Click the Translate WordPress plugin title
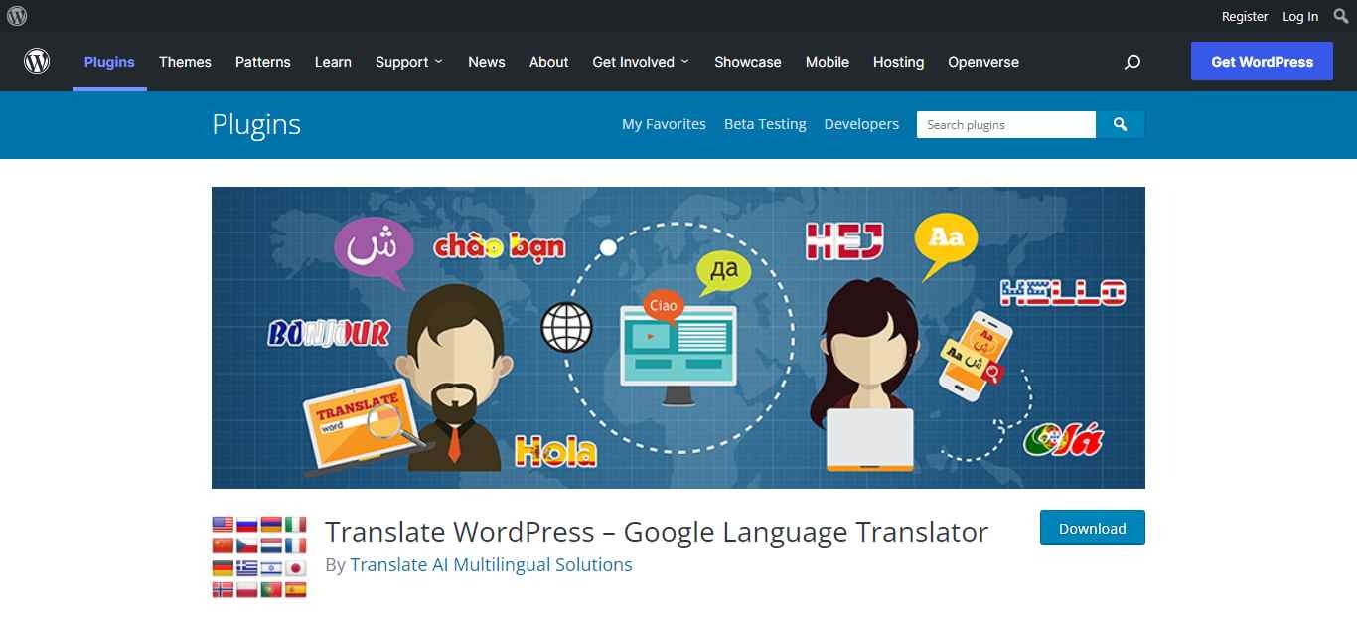The width and height of the screenshot is (1357, 621). [657, 532]
